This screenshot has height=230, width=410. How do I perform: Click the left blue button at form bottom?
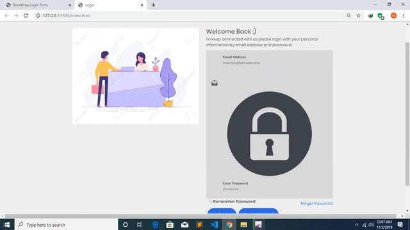click(222, 211)
